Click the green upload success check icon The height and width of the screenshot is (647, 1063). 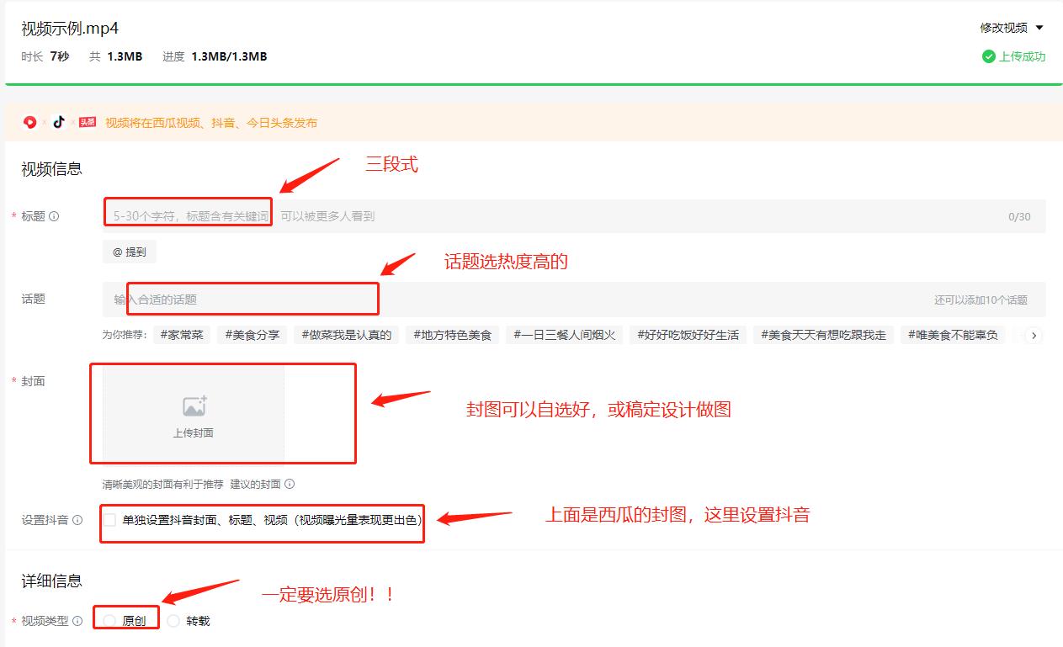click(987, 56)
